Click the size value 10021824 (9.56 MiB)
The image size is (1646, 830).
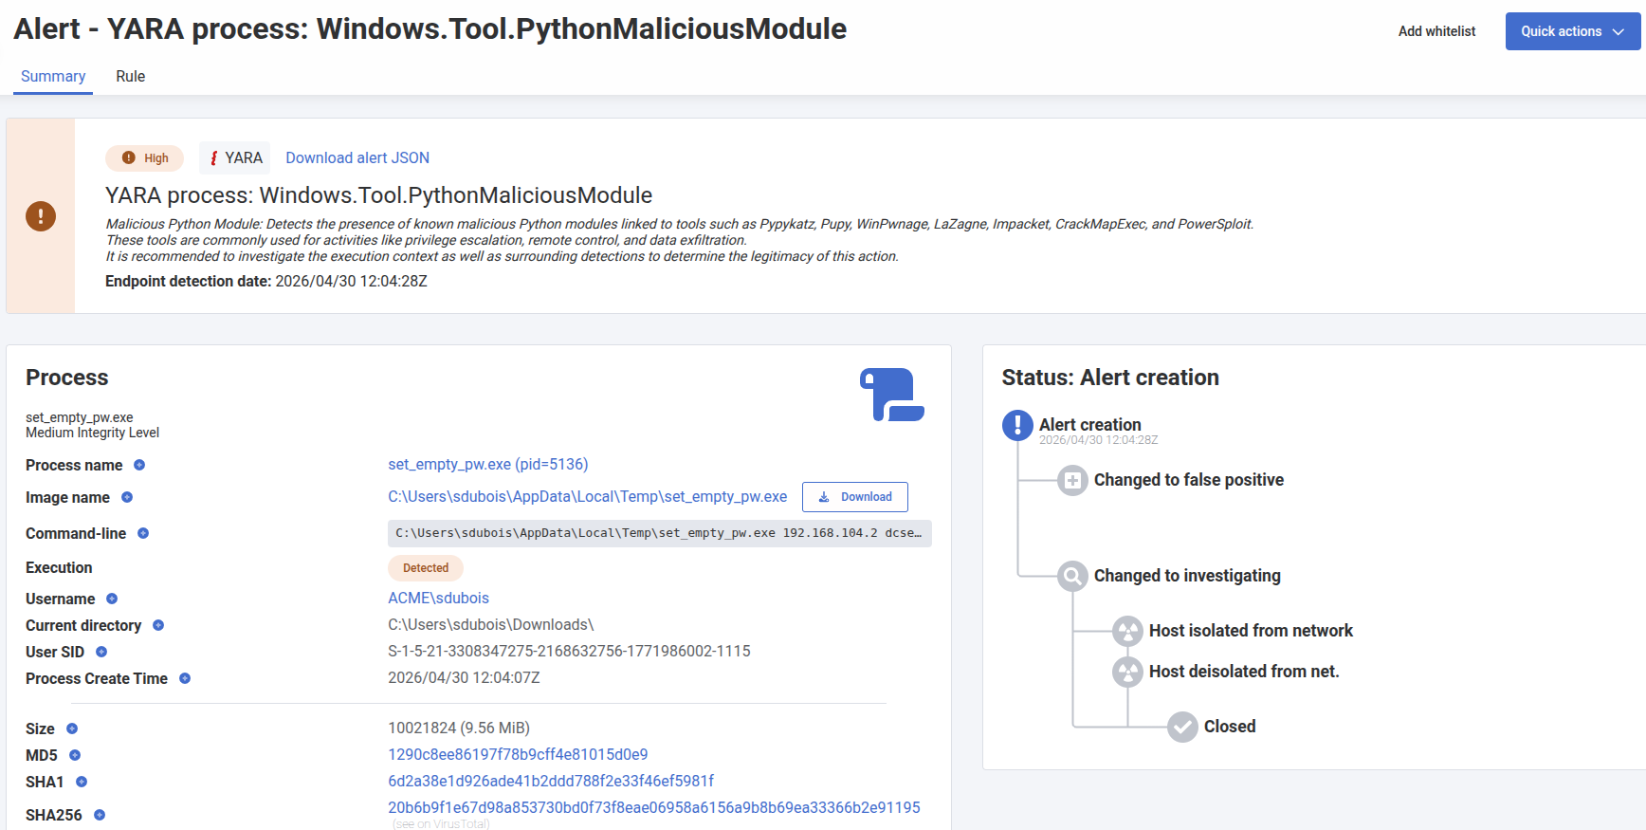[x=459, y=728]
